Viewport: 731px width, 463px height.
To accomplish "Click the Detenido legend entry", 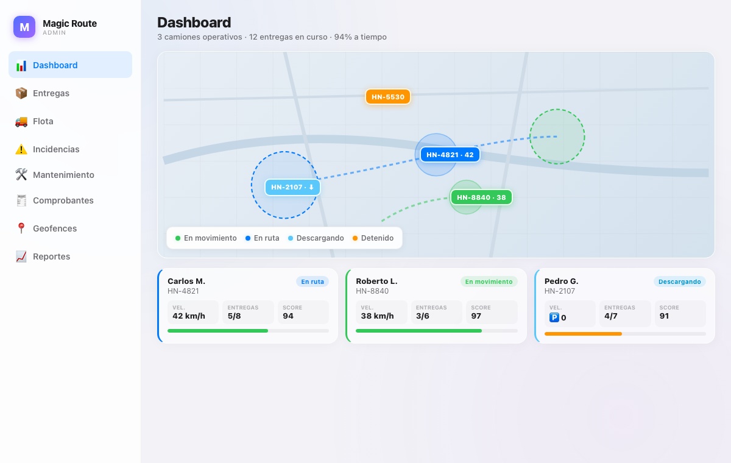I will [373, 238].
